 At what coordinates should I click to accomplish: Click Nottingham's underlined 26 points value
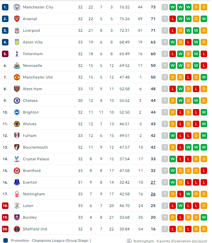pyautogui.click(x=153, y=194)
